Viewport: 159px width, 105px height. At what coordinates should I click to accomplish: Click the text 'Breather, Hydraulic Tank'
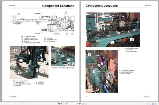pos(31,40)
